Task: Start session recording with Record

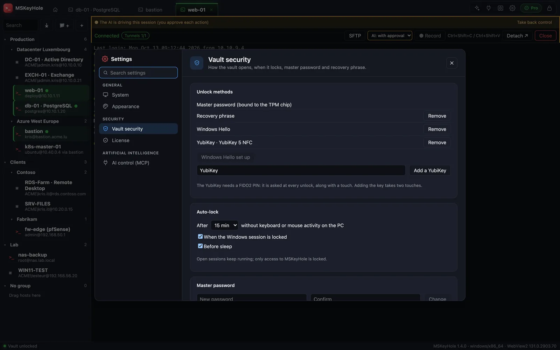Action: [430, 36]
